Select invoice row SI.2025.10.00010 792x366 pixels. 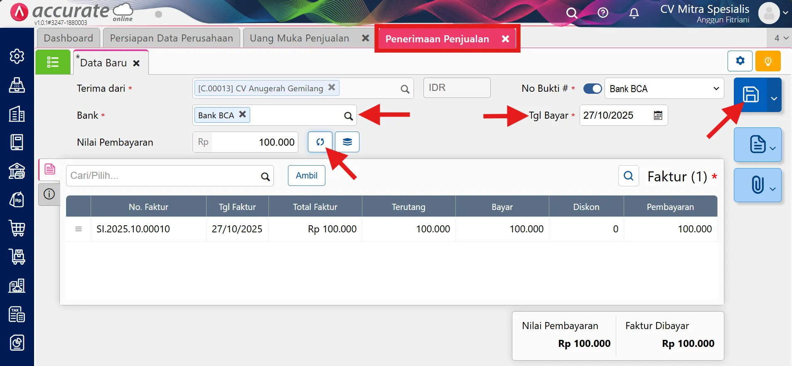coord(133,229)
